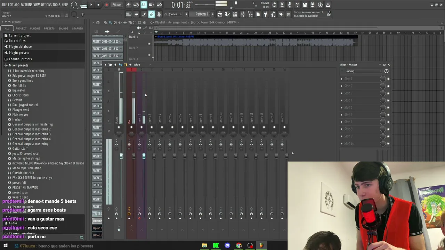Click the render/export download icon

[328, 5]
